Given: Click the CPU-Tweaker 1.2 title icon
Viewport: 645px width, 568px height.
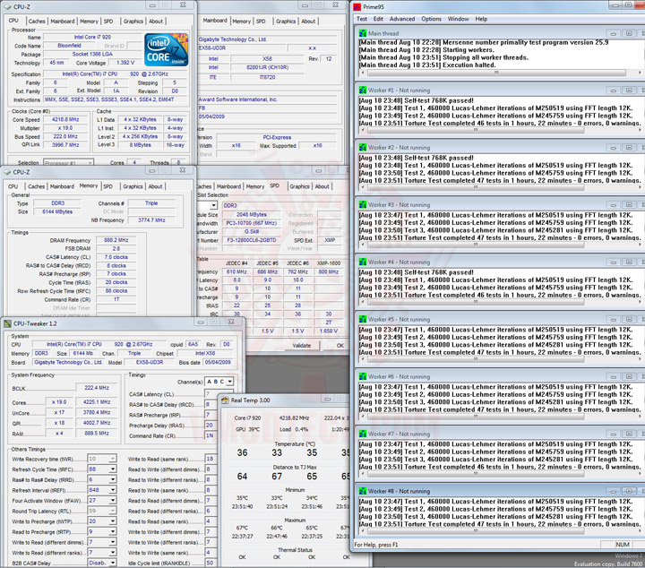Looking at the screenshot, I should (8, 323).
